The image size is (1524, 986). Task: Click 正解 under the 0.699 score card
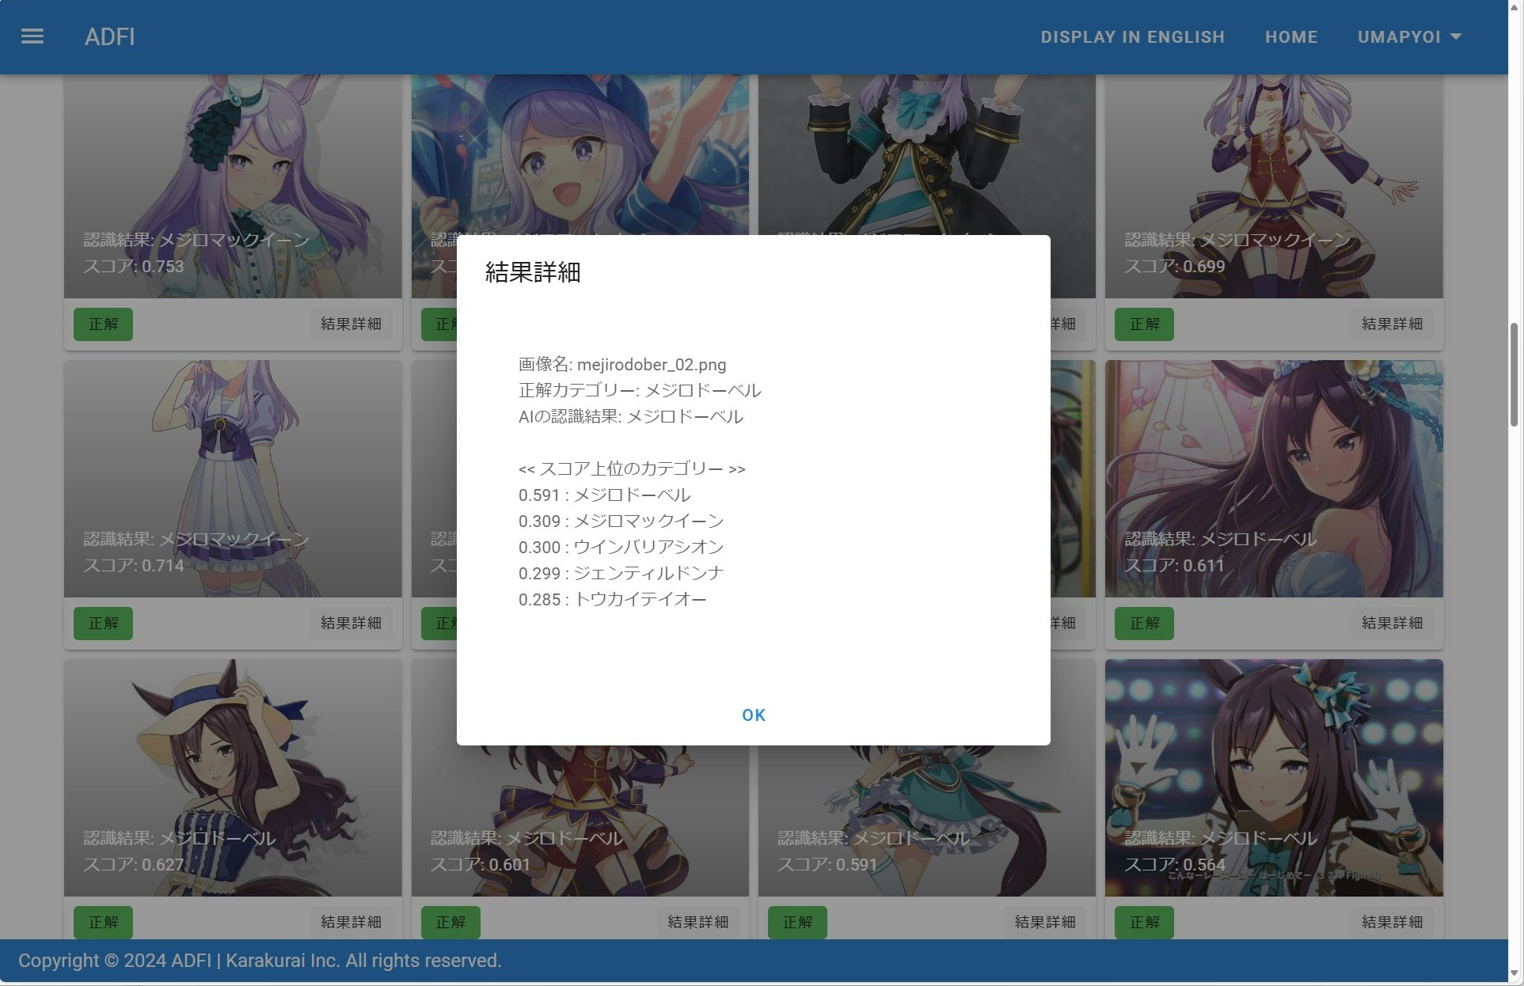(x=1144, y=324)
